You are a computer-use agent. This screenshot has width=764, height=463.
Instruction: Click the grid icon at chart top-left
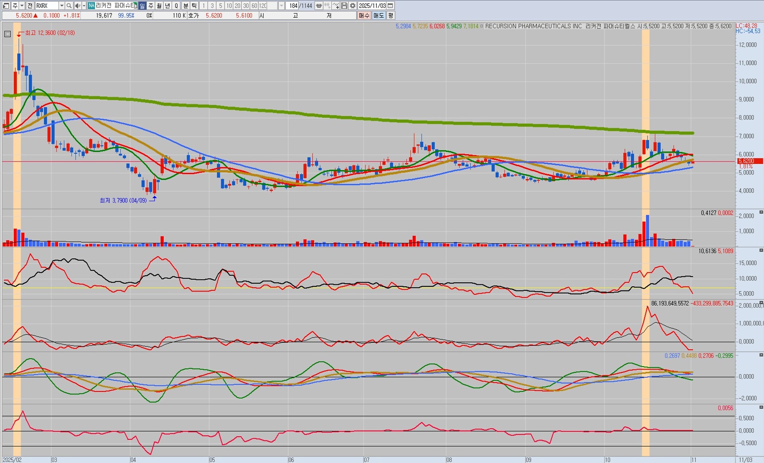coord(8,34)
